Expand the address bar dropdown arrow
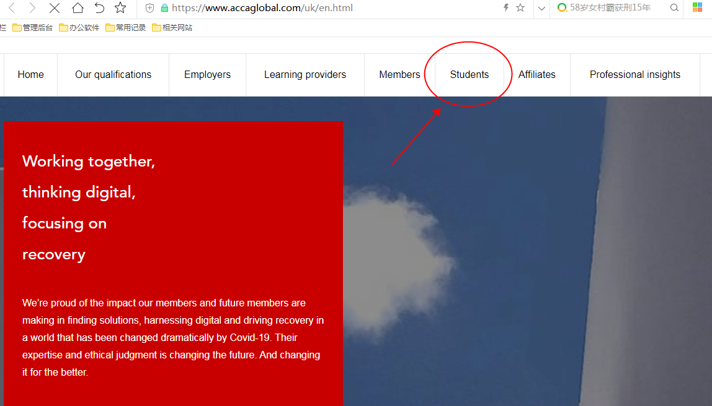The height and width of the screenshot is (406, 712). [541, 8]
